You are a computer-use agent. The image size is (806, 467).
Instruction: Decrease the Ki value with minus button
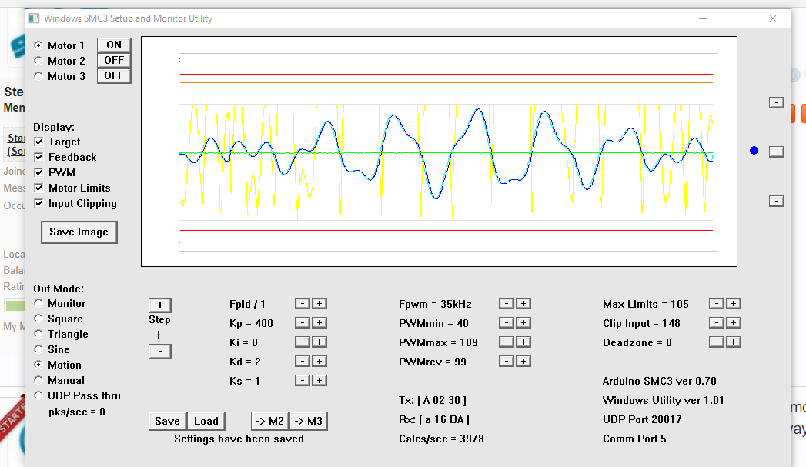[303, 342]
